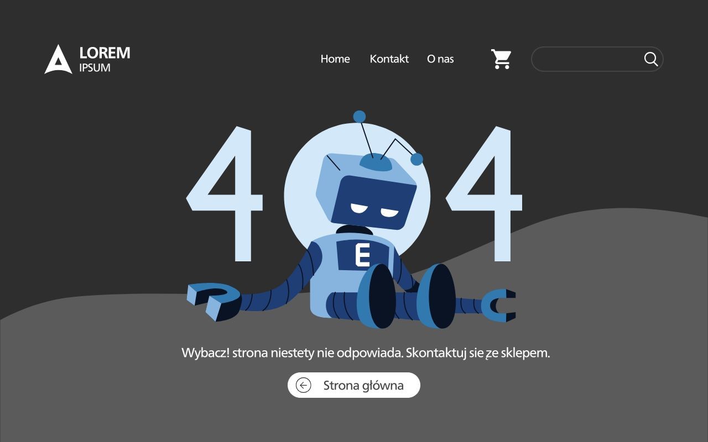Click the top antenna ball on robot
Screen dimensions: 708x442
pos(360,117)
